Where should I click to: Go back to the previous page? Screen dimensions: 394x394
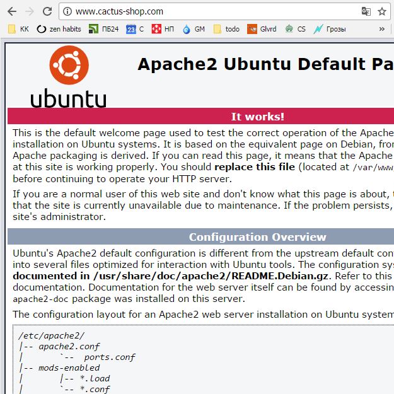(12, 11)
